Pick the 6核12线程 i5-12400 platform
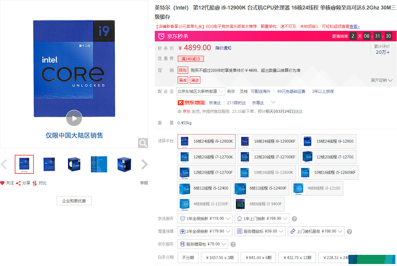397x266 pixels. (x=205, y=188)
